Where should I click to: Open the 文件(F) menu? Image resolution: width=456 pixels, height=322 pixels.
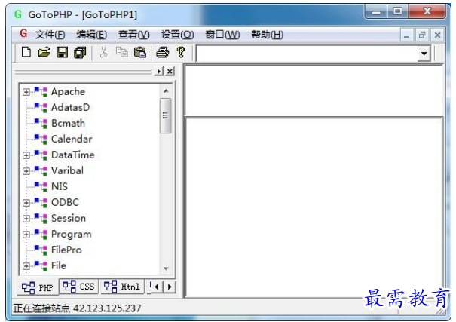pos(50,35)
